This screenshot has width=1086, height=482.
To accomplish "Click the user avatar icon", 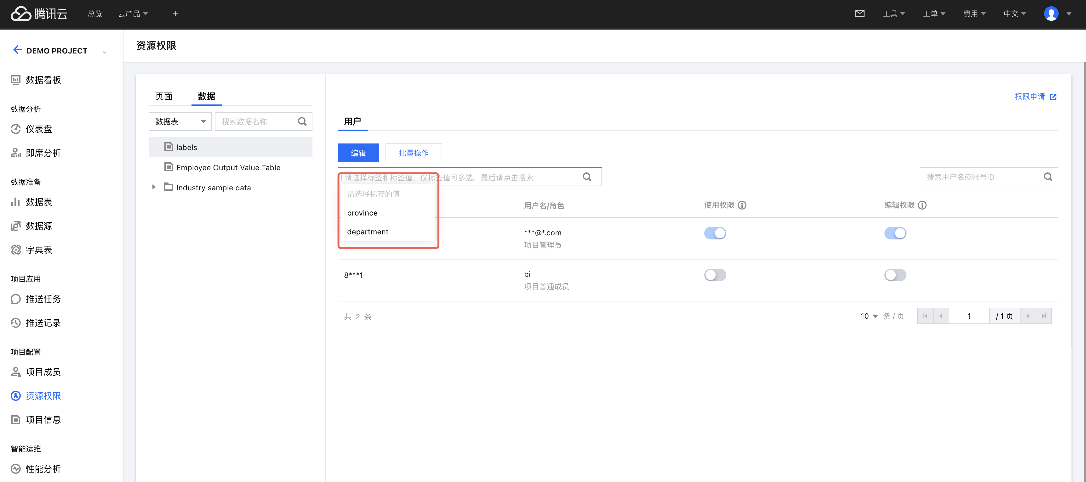I will (x=1051, y=14).
